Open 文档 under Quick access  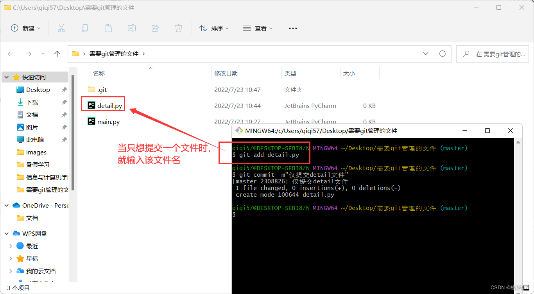(x=32, y=115)
